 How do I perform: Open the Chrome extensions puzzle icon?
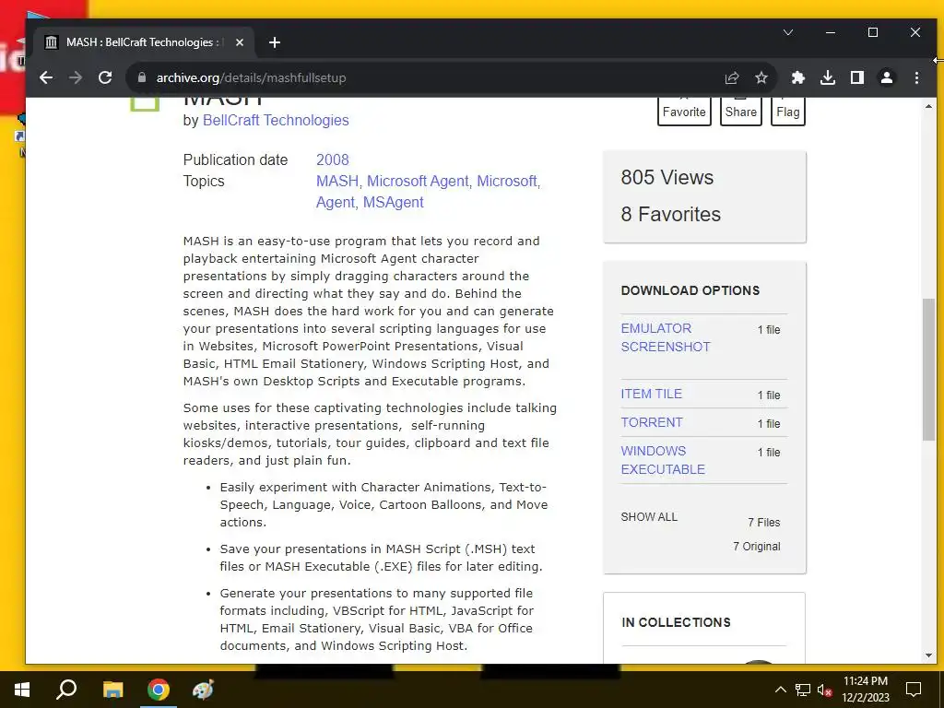click(797, 77)
